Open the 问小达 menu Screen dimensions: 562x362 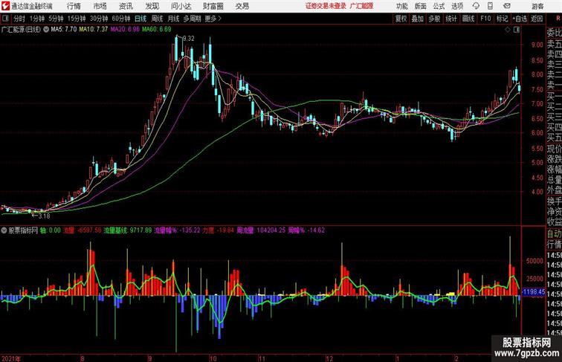[181, 6]
